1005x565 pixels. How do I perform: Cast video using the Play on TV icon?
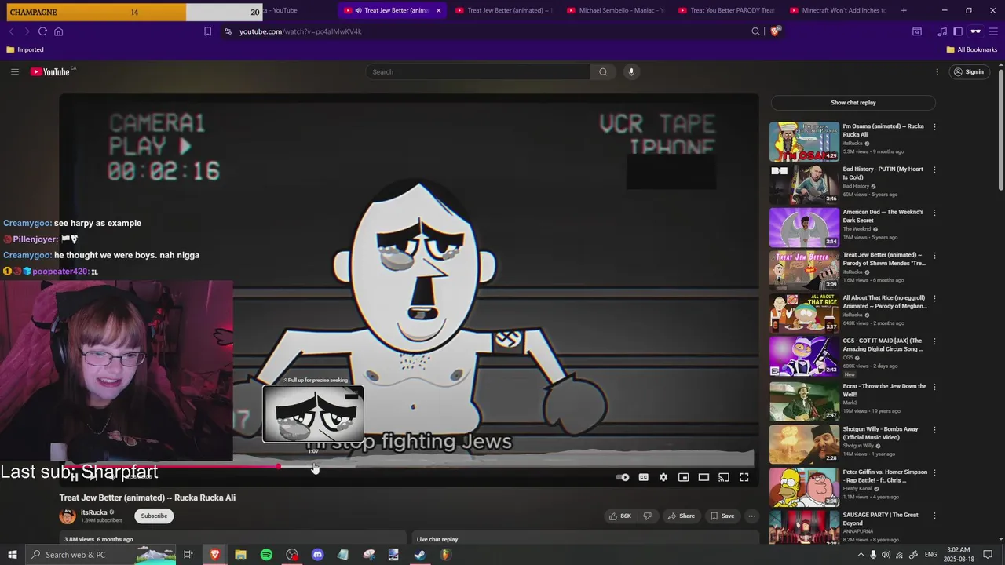(724, 477)
